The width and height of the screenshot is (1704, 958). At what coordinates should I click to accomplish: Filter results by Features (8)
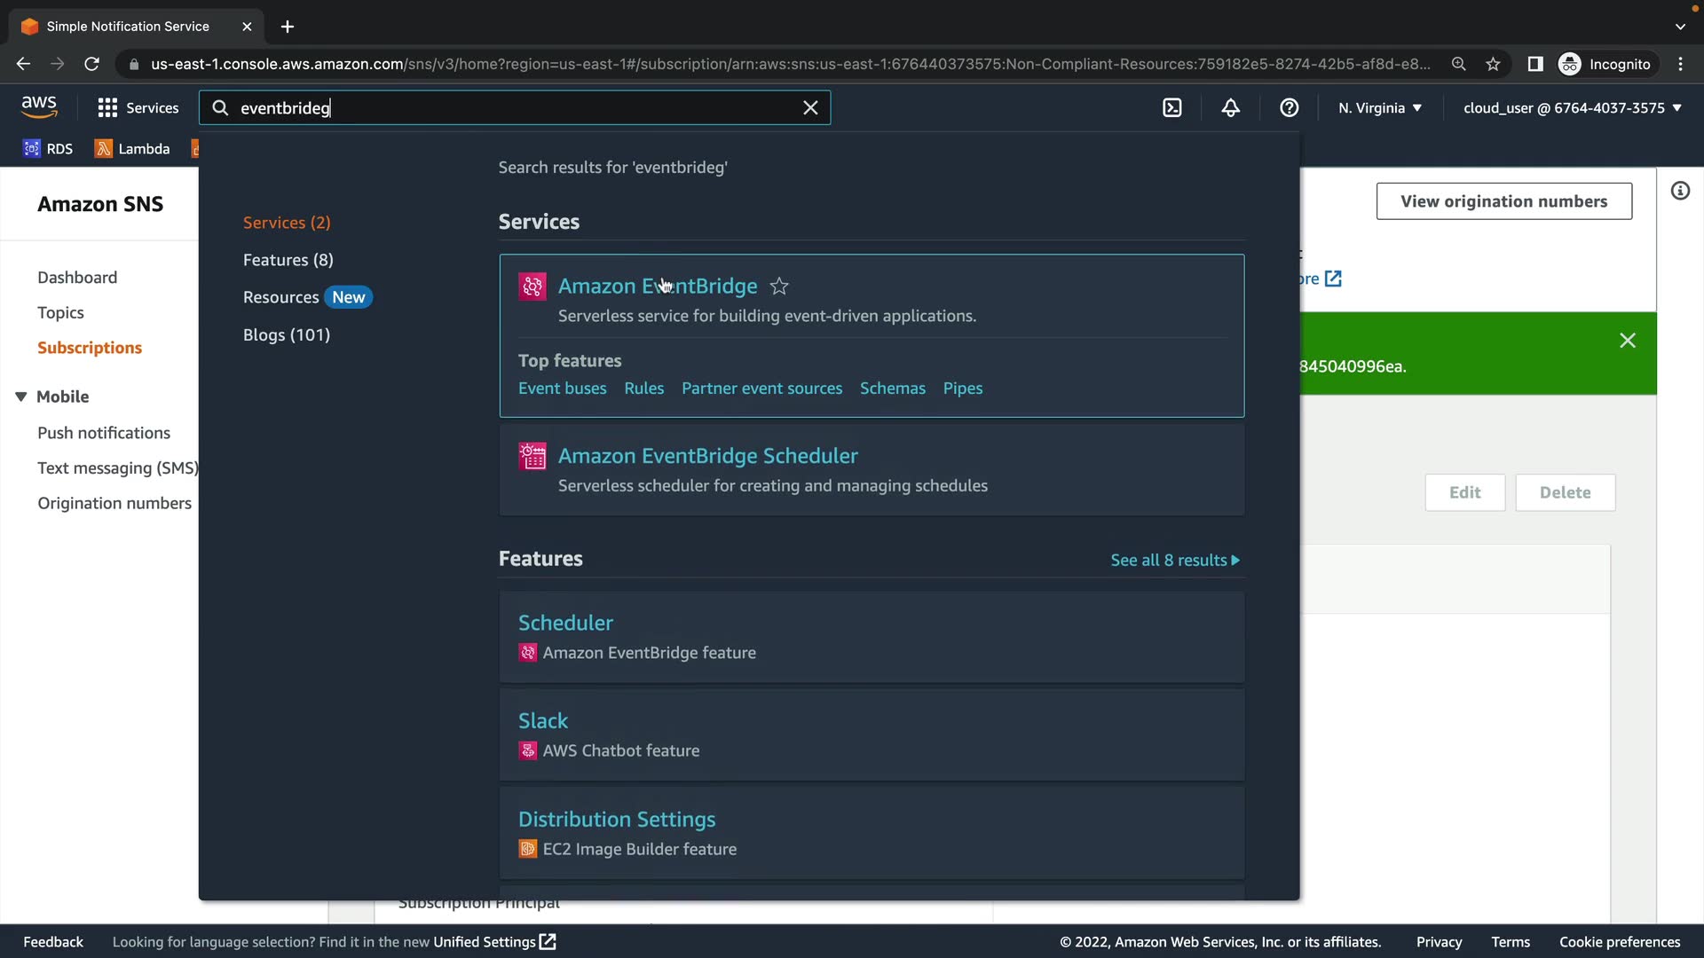pyautogui.click(x=288, y=260)
